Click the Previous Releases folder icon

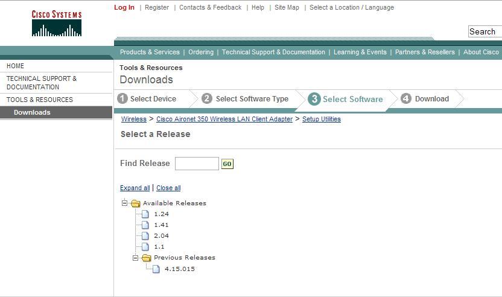[146, 258]
